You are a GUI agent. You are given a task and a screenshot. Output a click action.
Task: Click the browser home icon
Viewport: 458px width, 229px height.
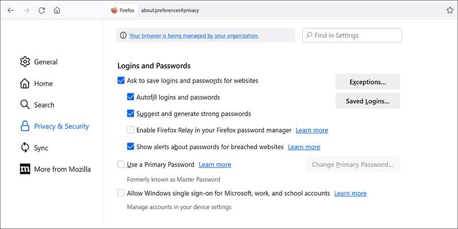[57, 10]
